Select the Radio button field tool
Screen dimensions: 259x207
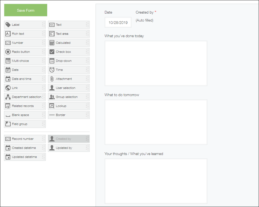20,52
